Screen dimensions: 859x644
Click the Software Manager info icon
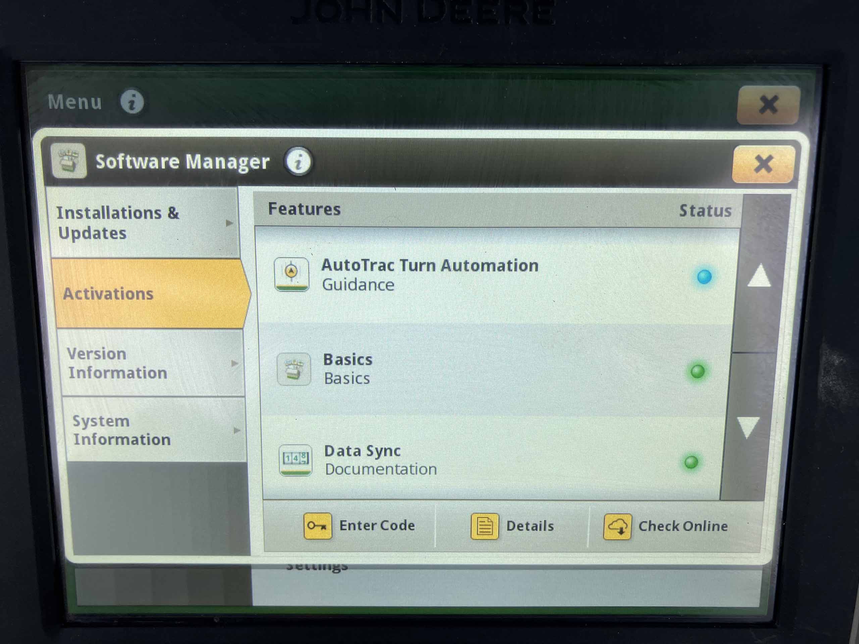pyautogui.click(x=298, y=161)
